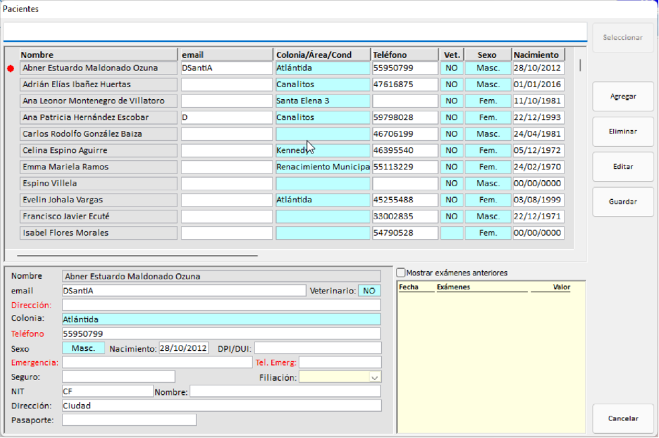Enable Mostrar exámenes anteriores checkbox

coord(401,273)
